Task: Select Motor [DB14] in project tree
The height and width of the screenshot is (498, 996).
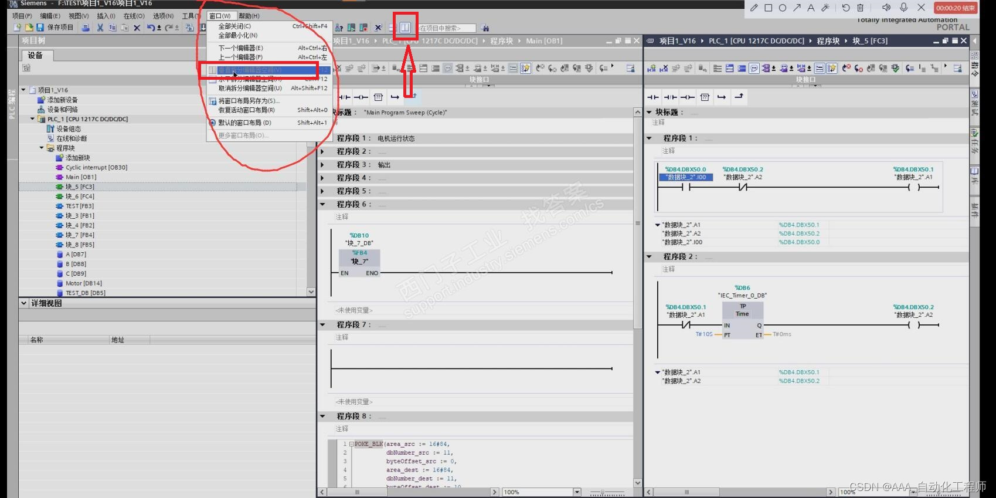Action: tap(83, 283)
